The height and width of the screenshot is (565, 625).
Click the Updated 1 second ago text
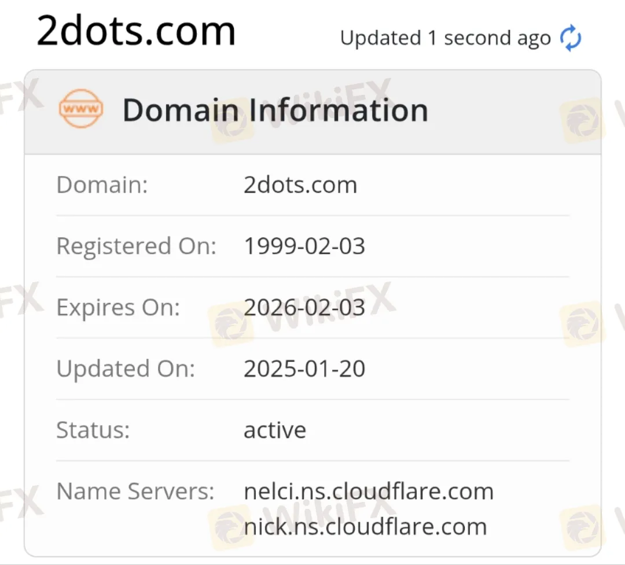coord(445,37)
